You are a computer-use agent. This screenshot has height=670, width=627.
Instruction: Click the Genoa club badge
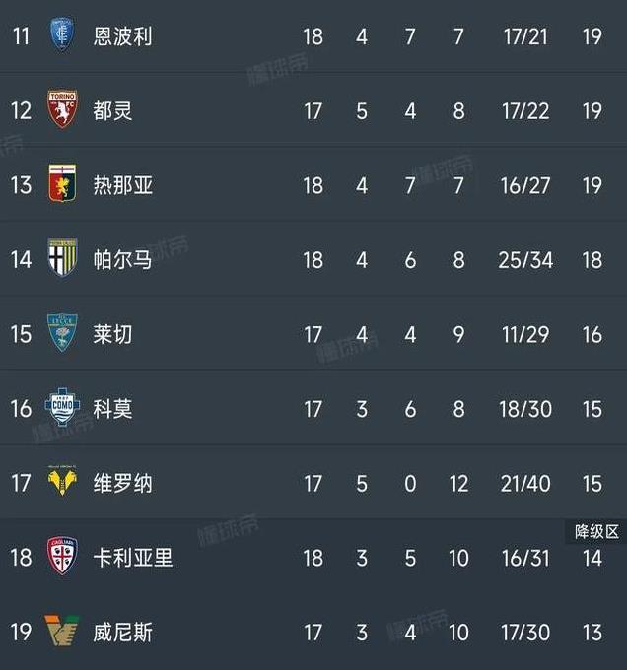[62, 183]
